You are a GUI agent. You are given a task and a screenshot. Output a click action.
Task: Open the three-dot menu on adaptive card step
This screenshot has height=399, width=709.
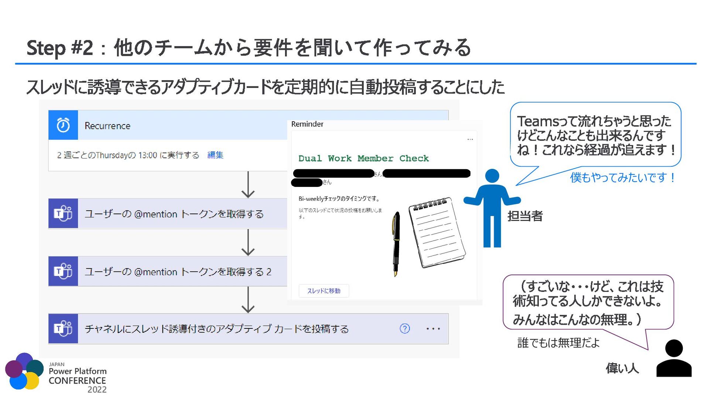click(433, 328)
